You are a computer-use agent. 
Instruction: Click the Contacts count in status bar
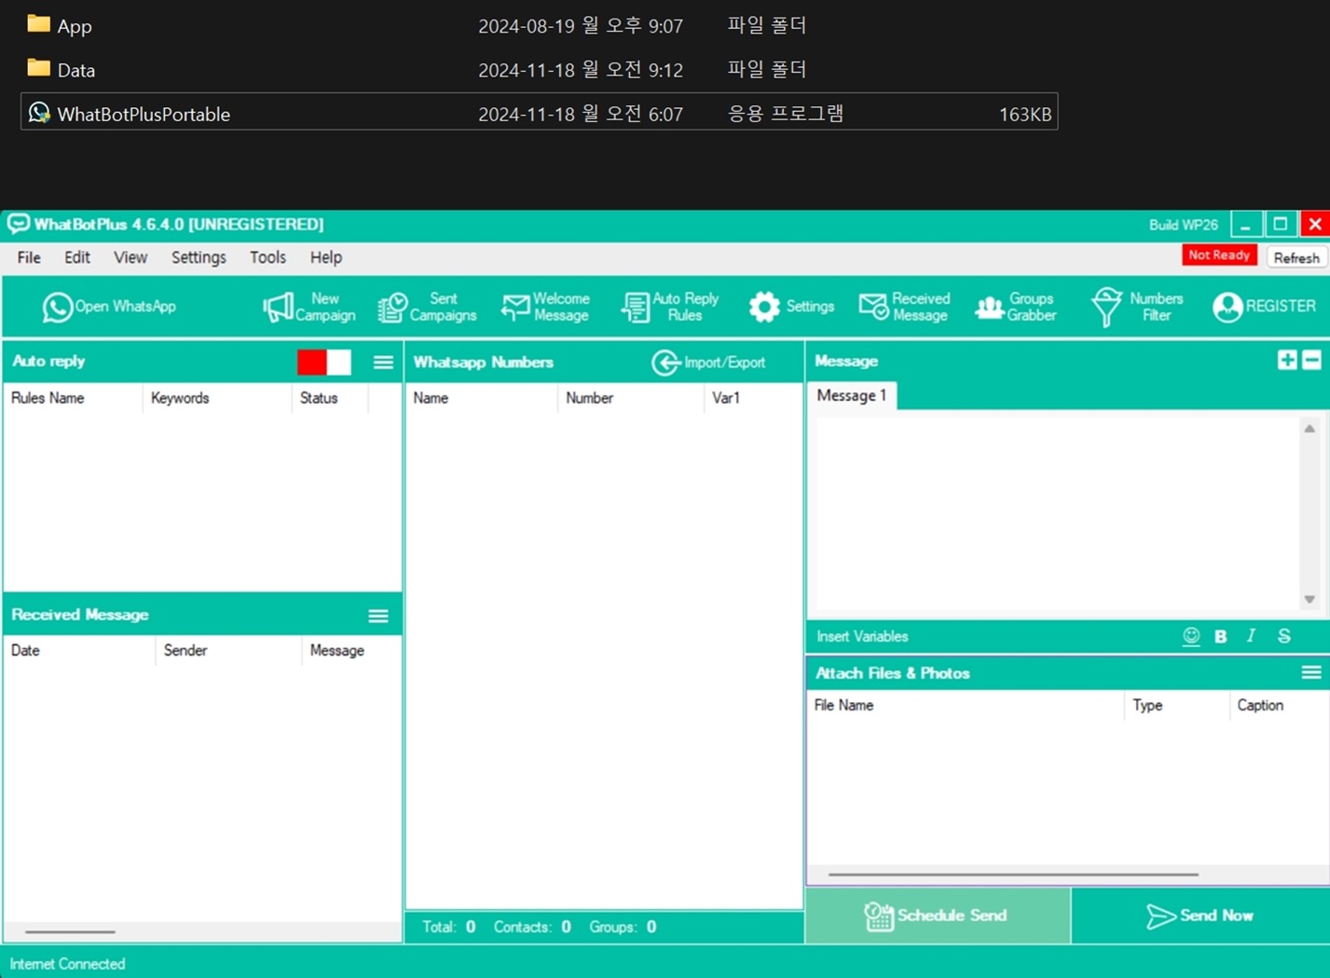532,927
